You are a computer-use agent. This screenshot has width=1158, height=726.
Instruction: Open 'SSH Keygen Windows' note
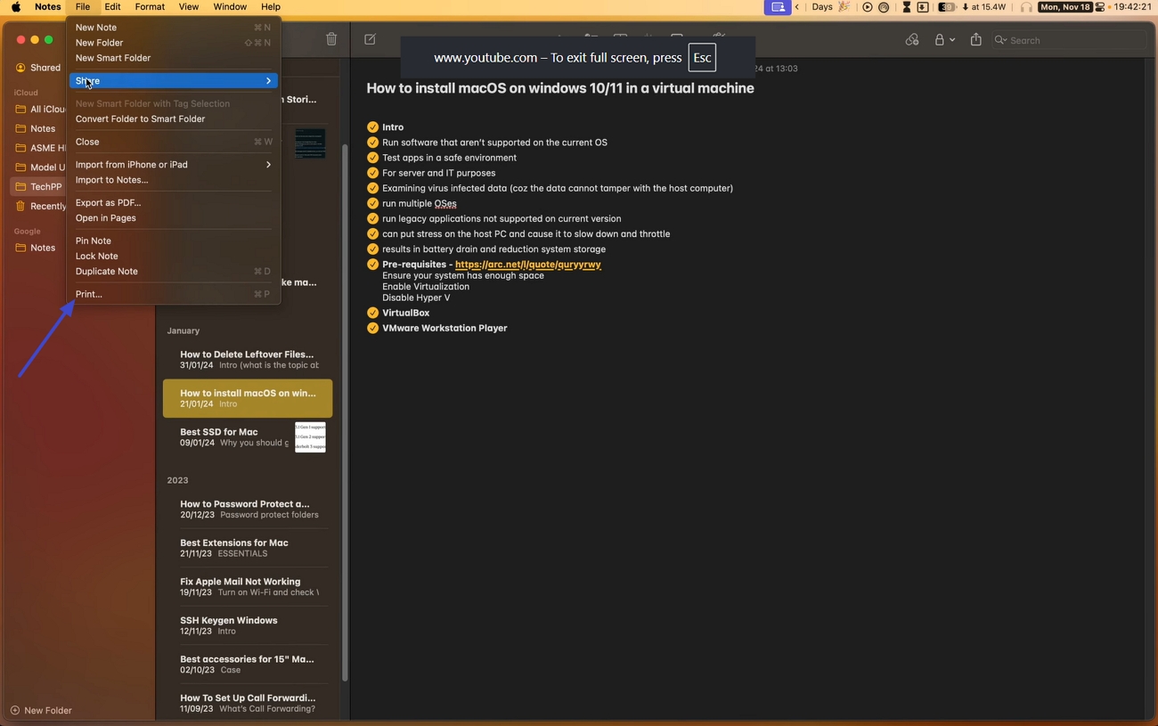(248, 625)
